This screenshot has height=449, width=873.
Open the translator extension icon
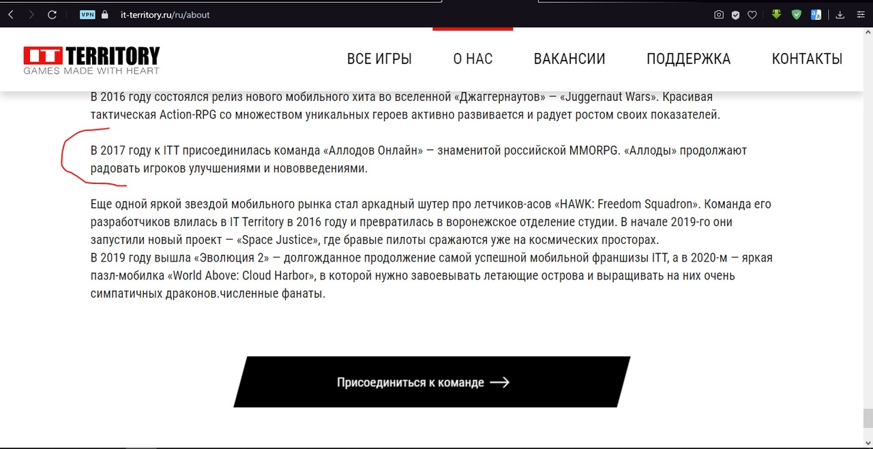coord(816,14)
